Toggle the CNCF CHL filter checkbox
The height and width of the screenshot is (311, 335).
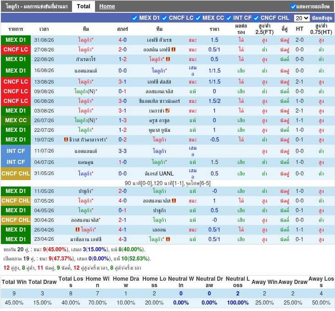[x=256, y=18]
